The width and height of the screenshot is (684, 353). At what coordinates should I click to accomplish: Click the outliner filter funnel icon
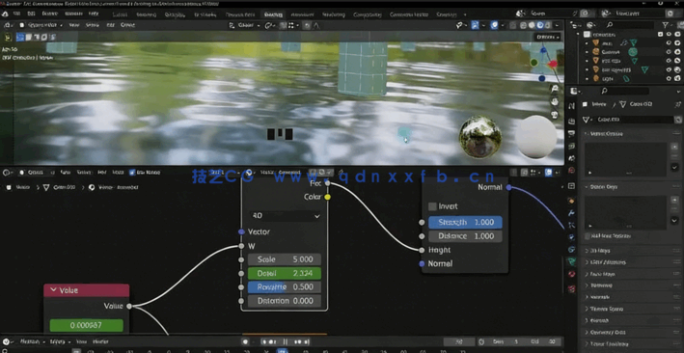[666, 25]
